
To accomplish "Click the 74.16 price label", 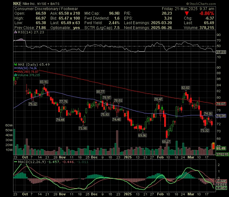I will pyautogui.click(x=208, y=114).
